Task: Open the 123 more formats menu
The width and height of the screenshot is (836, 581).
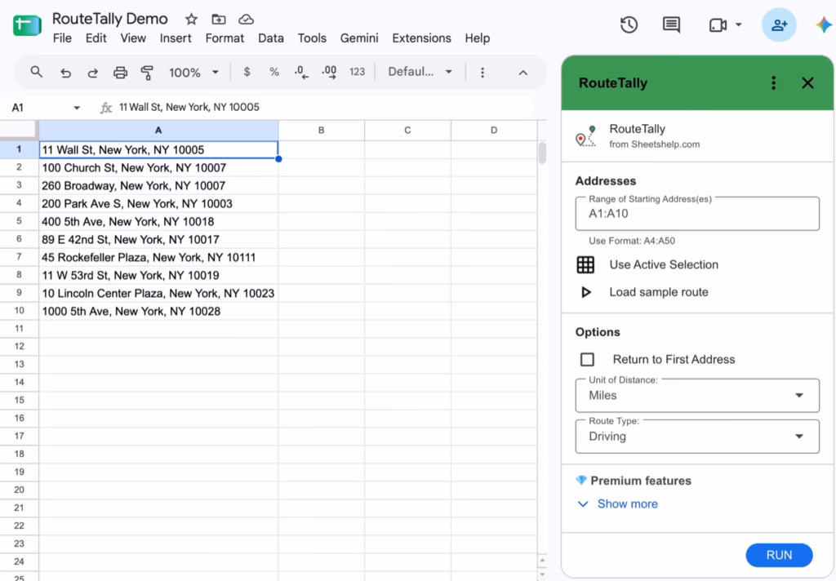Action: tap(357, 72)
